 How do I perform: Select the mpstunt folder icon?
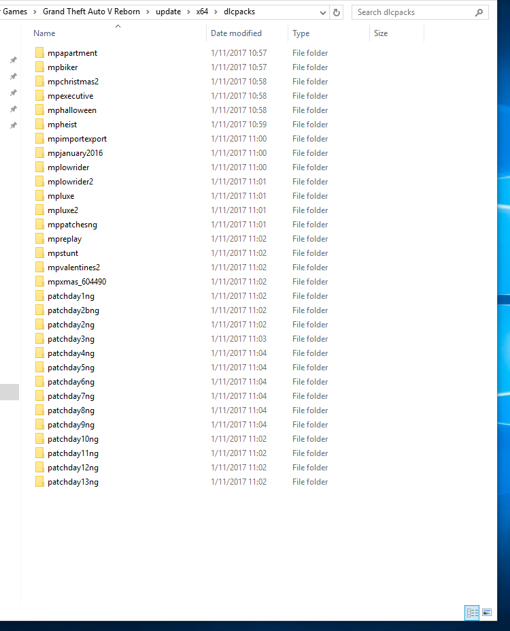[x=39, y=253]
